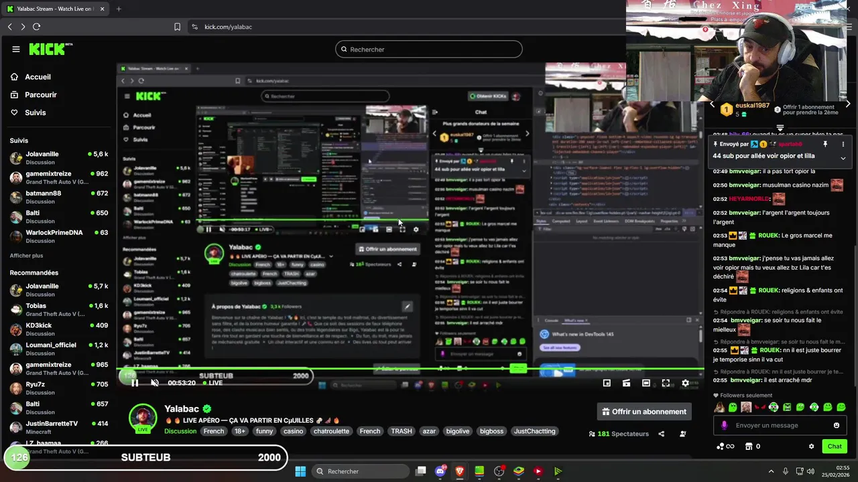Select the casino stream tag
The height and width of the screenshot is (482, 858).
pyautogui.click(x=293, y=431)
